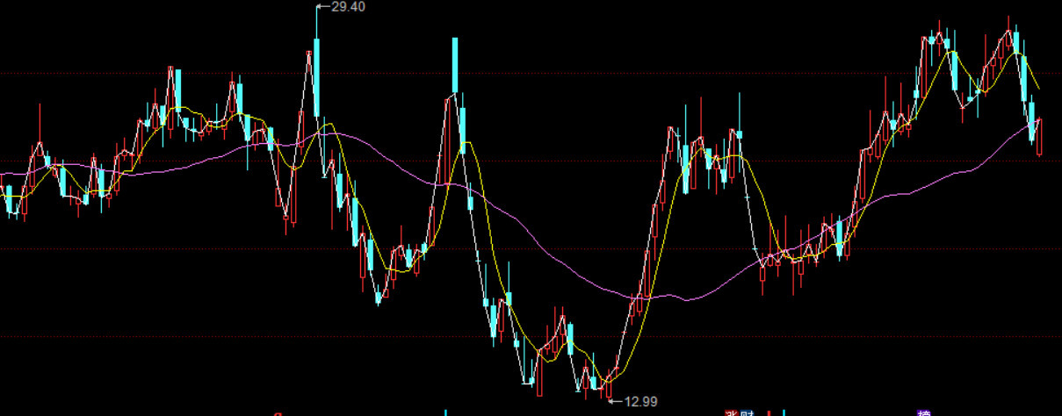Click the arrow pointing to the 29.40 high

click(x=321, y=7)
